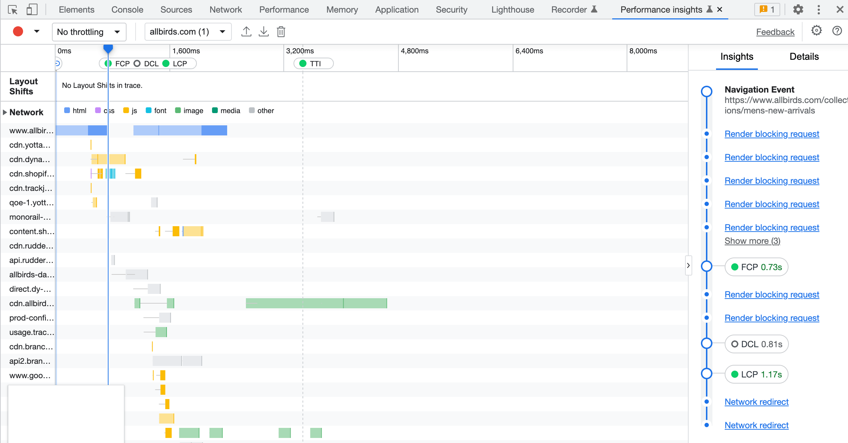
Task: Click the download icon in toolbar
Action: pos(263,32)
